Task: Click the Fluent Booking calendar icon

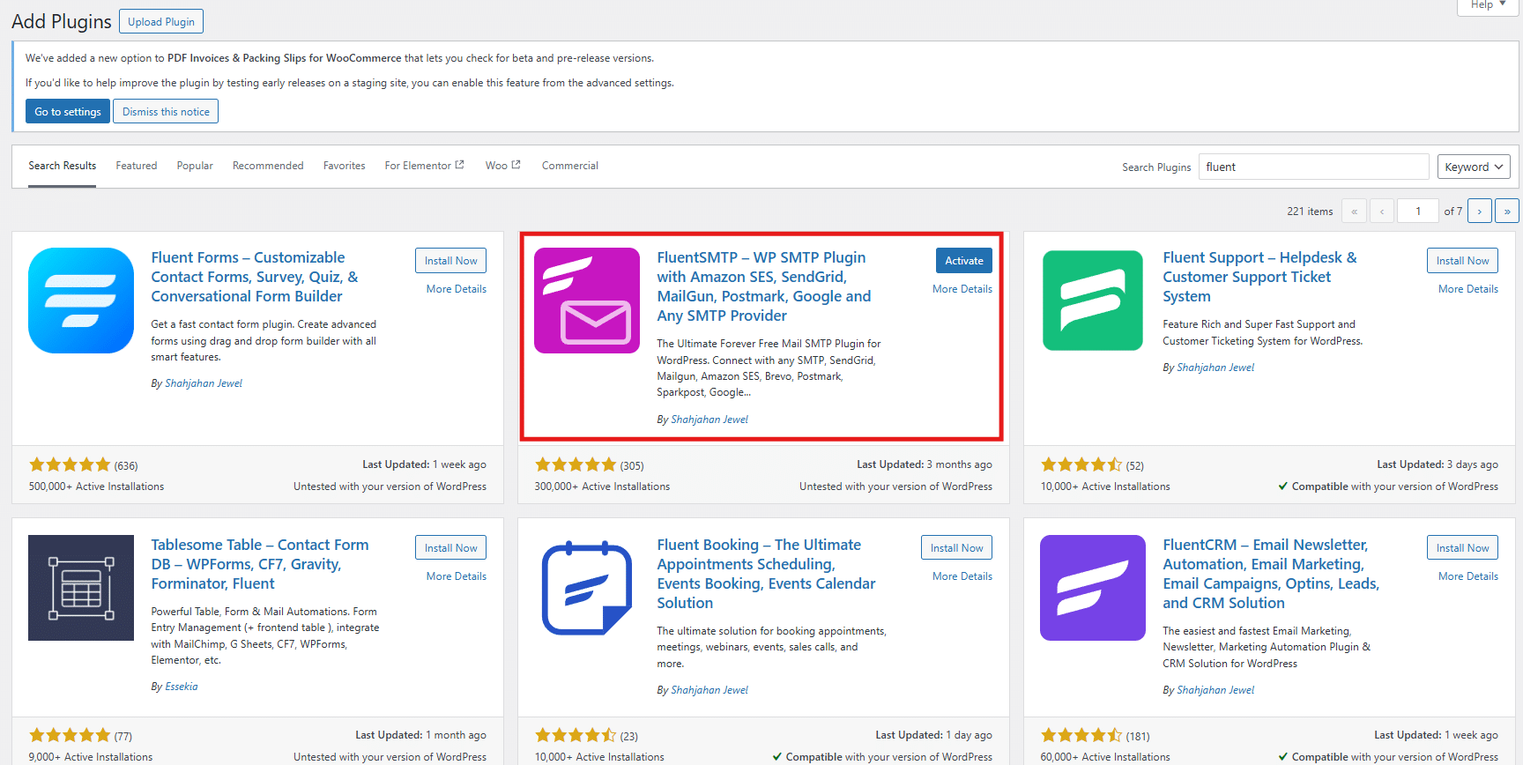Action: pyautogui.click(x=587, y=588)
